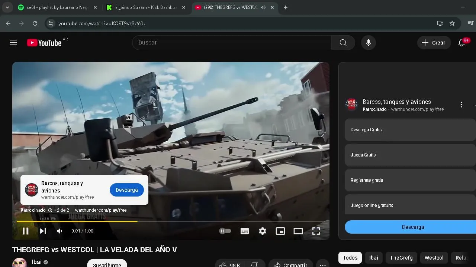Select Juega Gratis ad option
Viewport: 476px width, 267px height.
tap(410, 155)
